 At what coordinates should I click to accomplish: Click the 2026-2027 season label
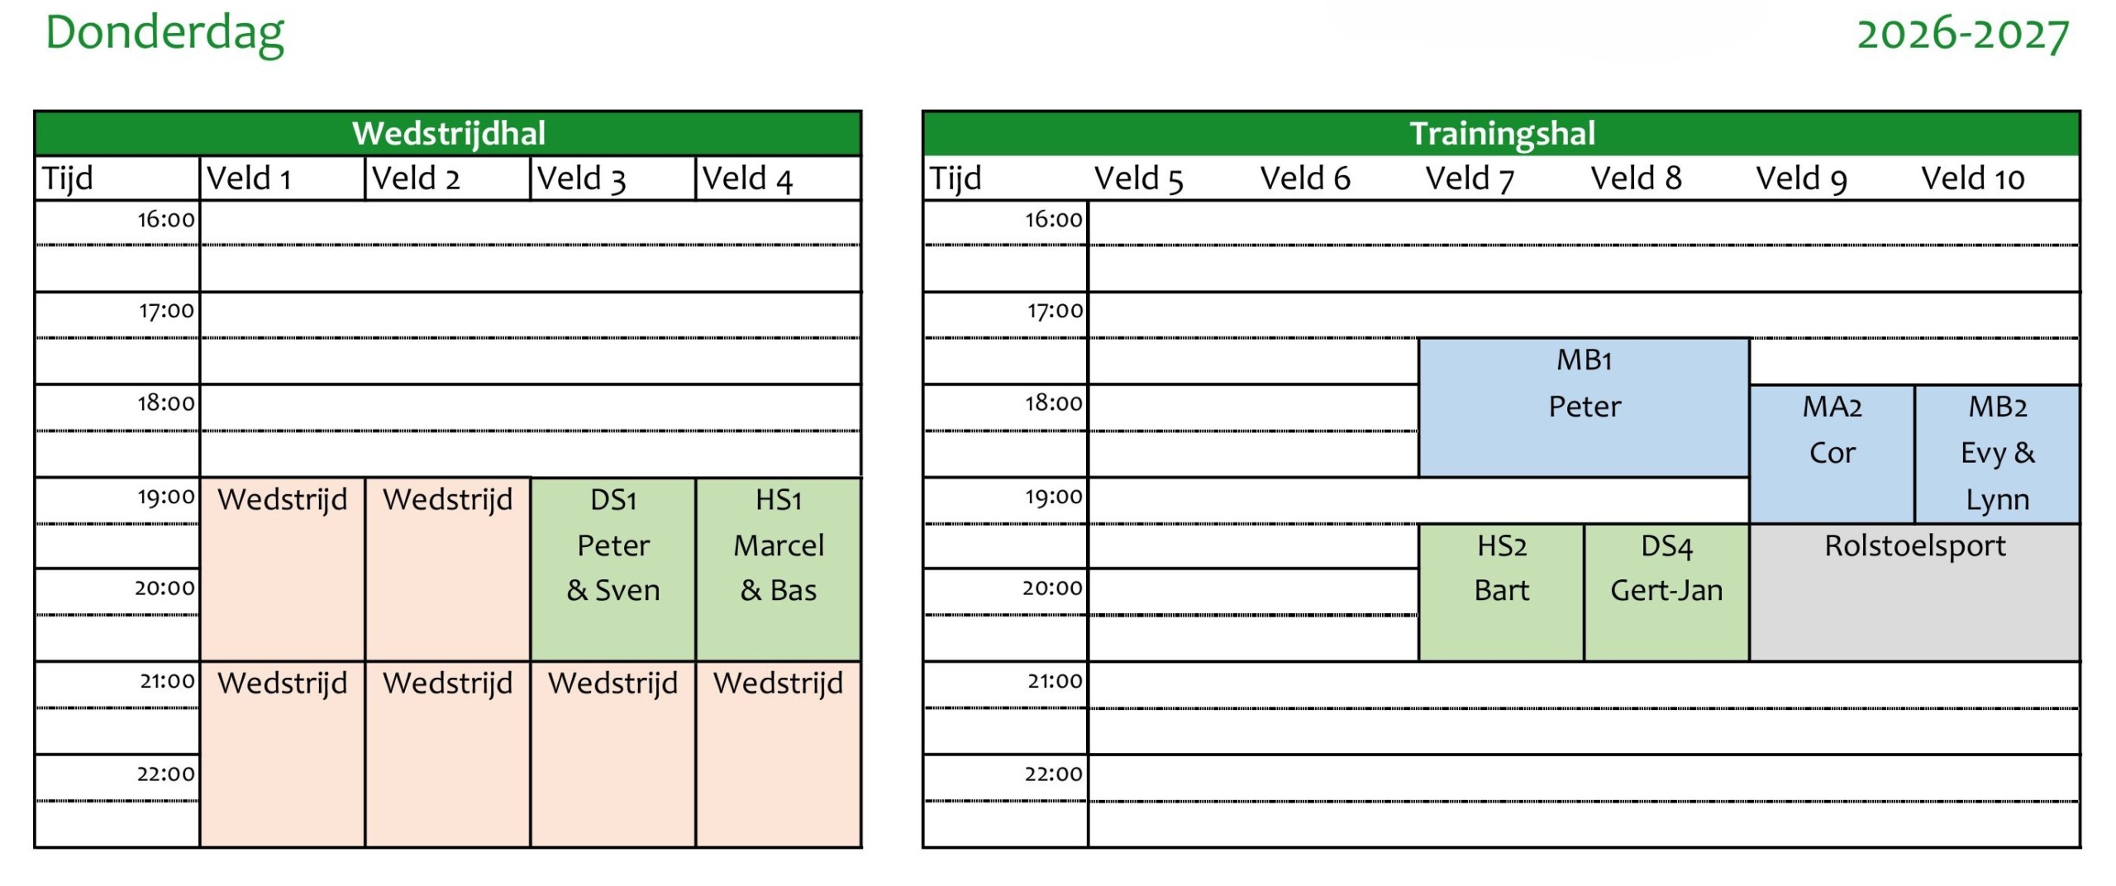coord(1962,35)
